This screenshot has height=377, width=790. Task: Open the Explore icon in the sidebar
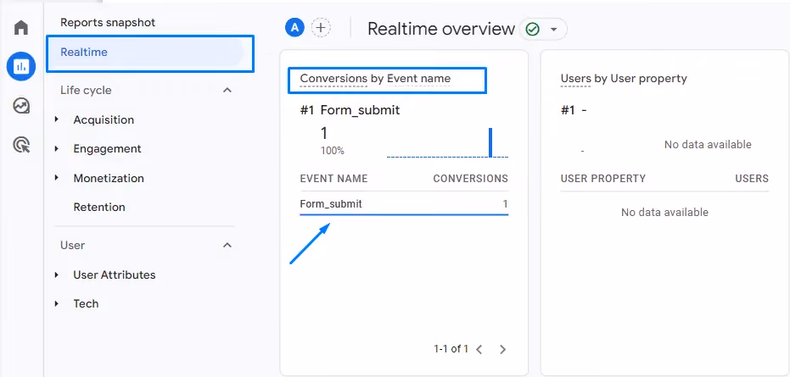[x=21, y=106]
